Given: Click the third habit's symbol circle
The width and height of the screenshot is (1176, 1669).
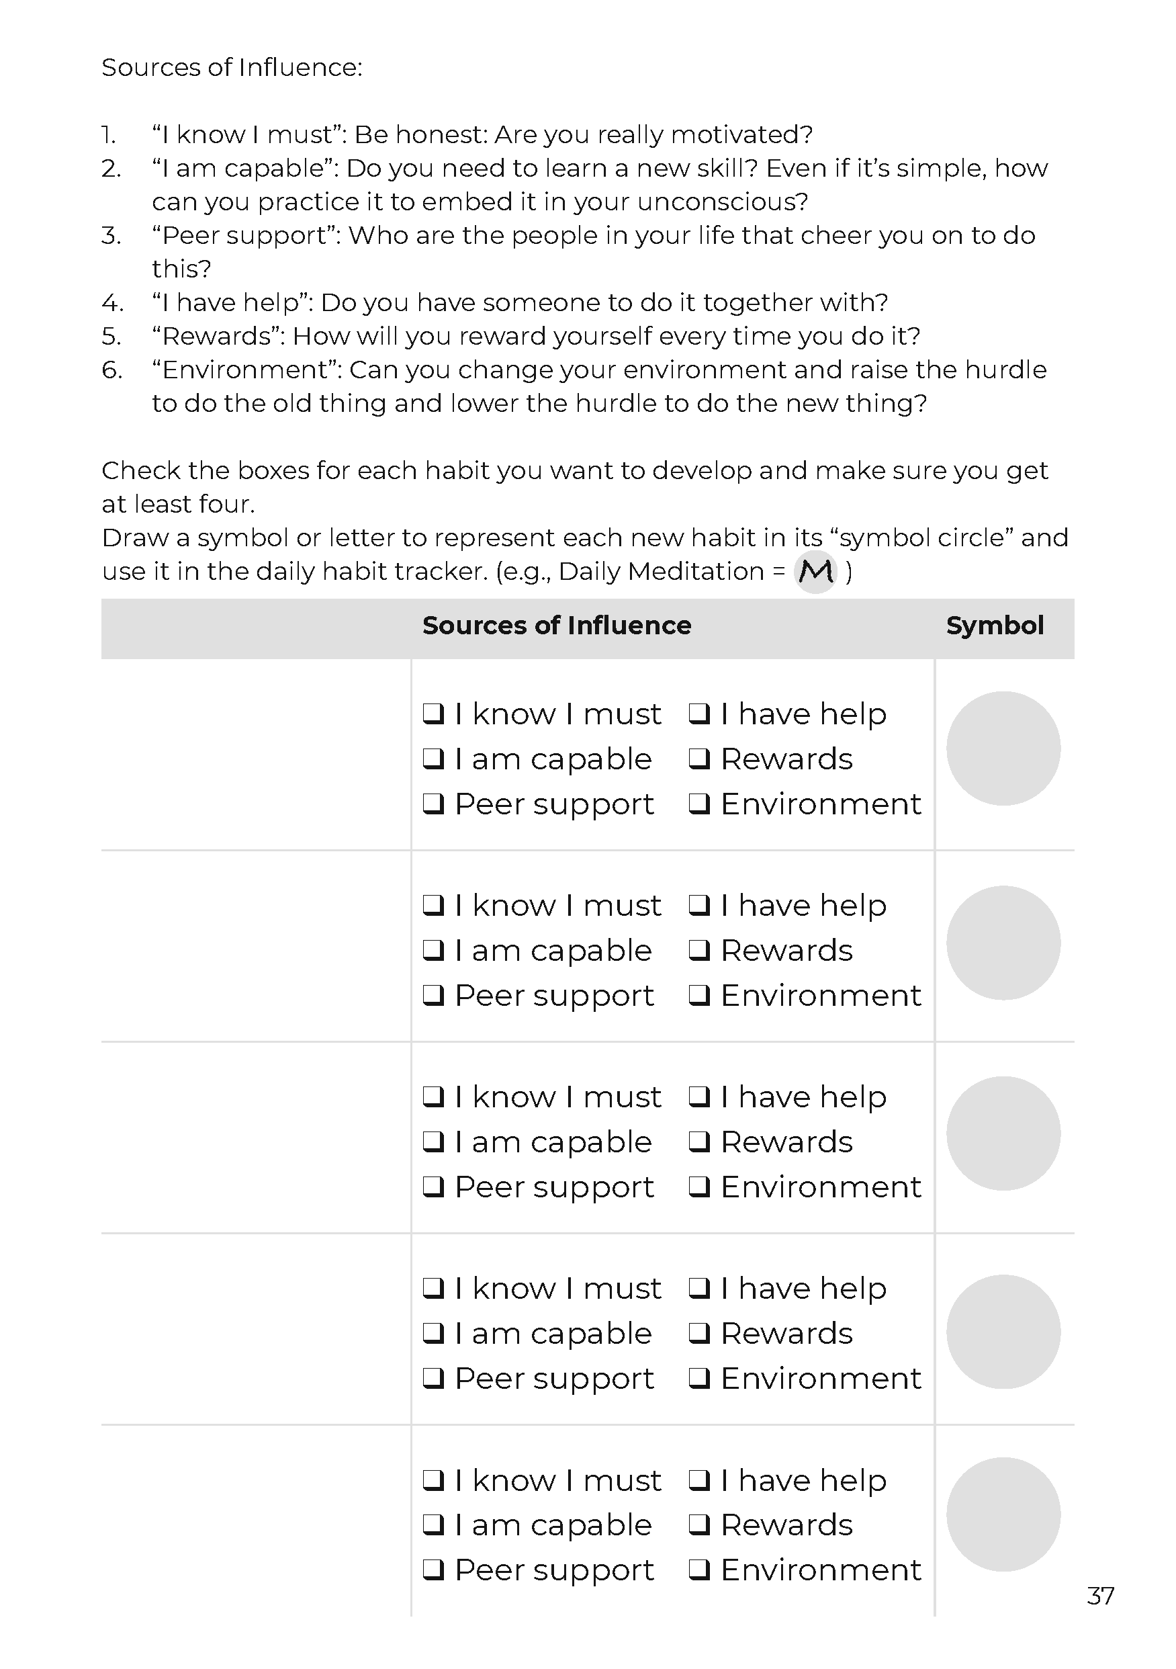Looking at the screenshot, I should (1003, 1133).
